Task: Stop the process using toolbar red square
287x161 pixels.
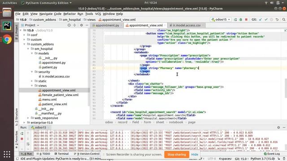Action: pos(246,20)
